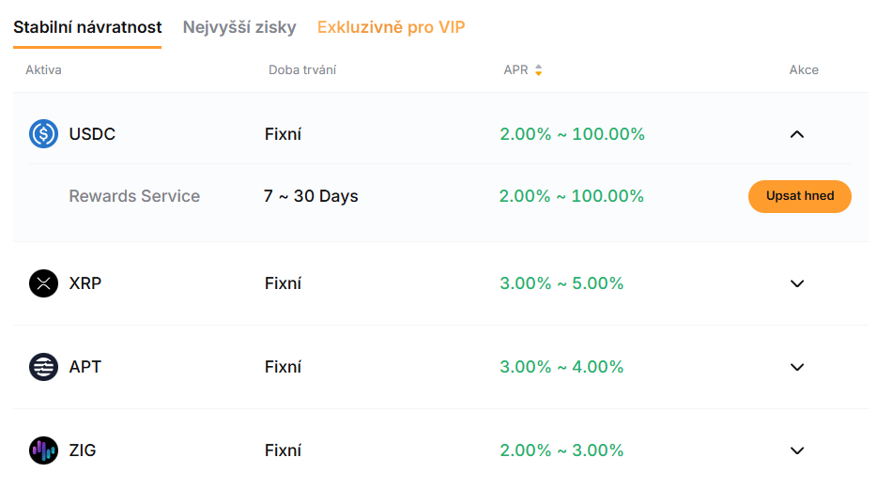Collapse the USDC row

[x=797, y=134]
